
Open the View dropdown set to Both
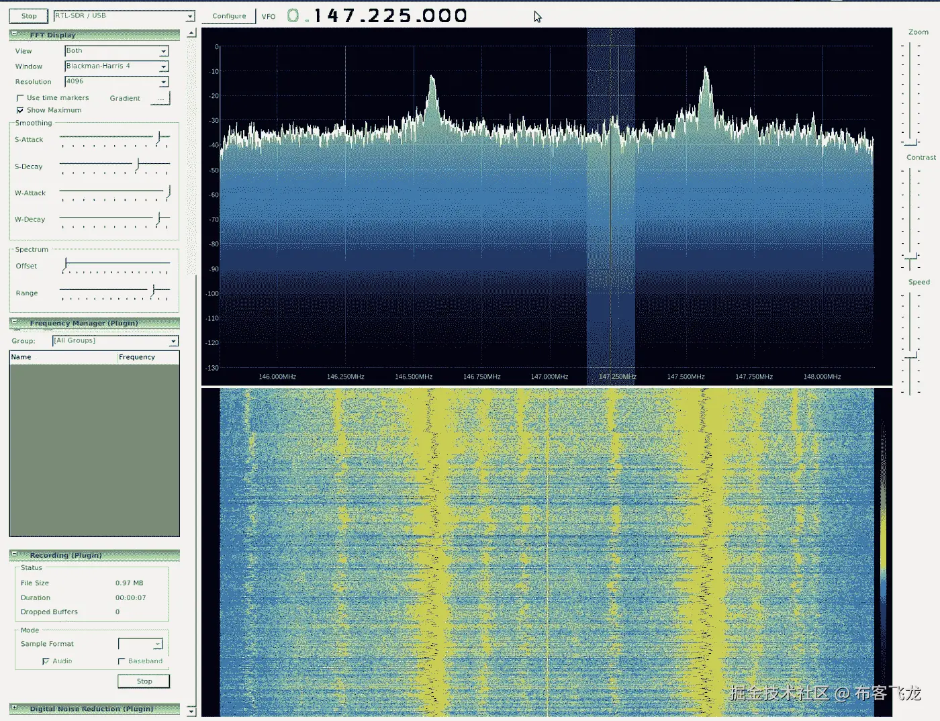click(117, 51)
